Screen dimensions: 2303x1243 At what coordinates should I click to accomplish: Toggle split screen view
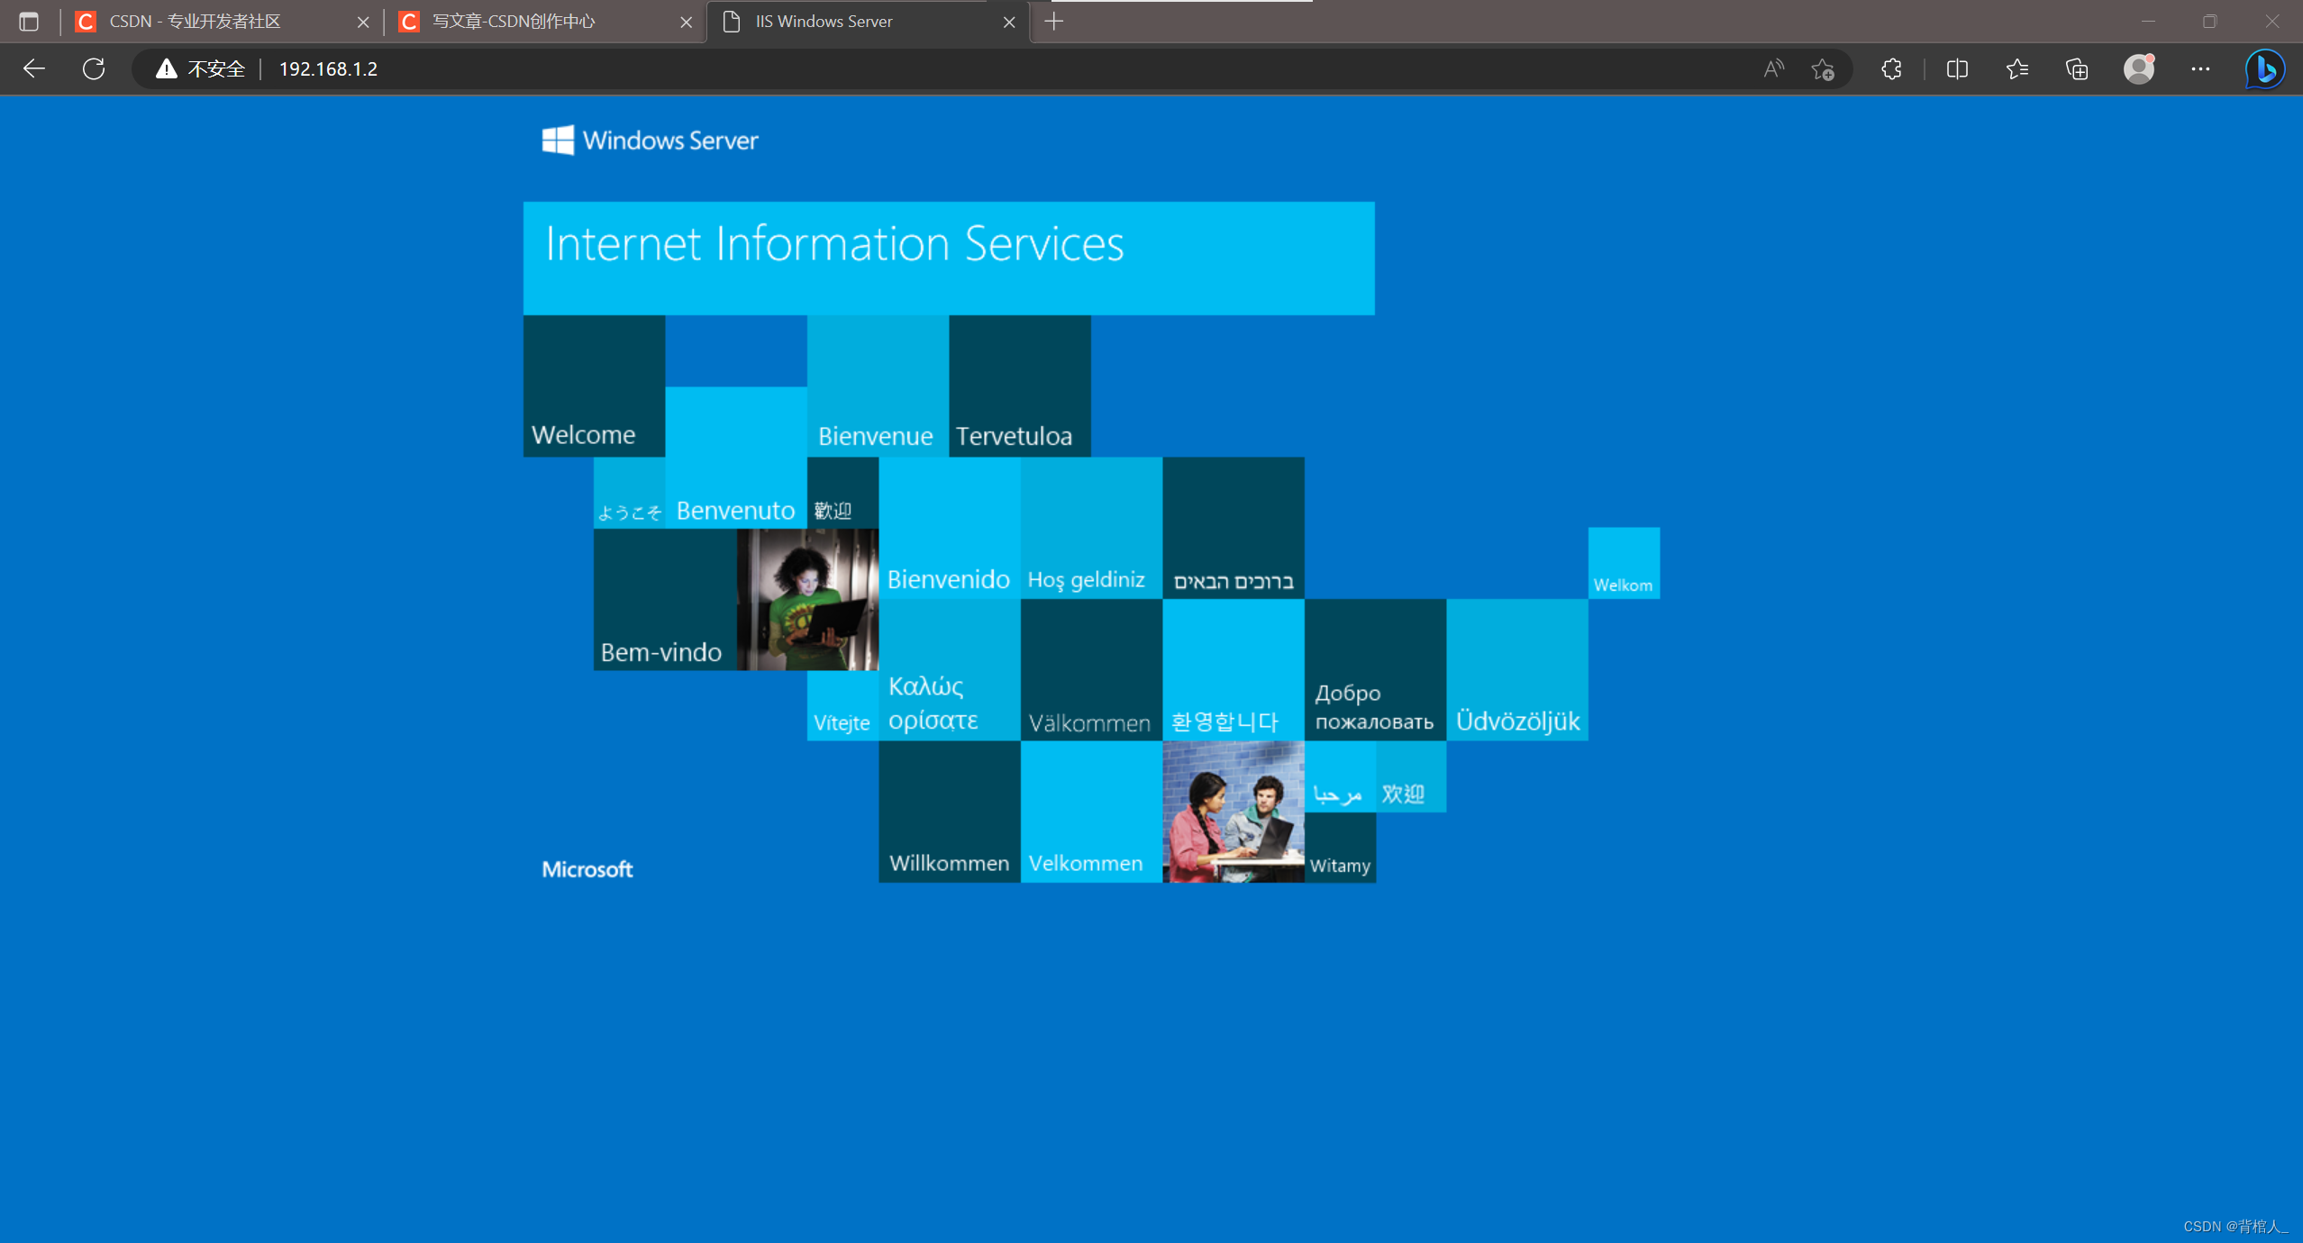coord(1957,68)
